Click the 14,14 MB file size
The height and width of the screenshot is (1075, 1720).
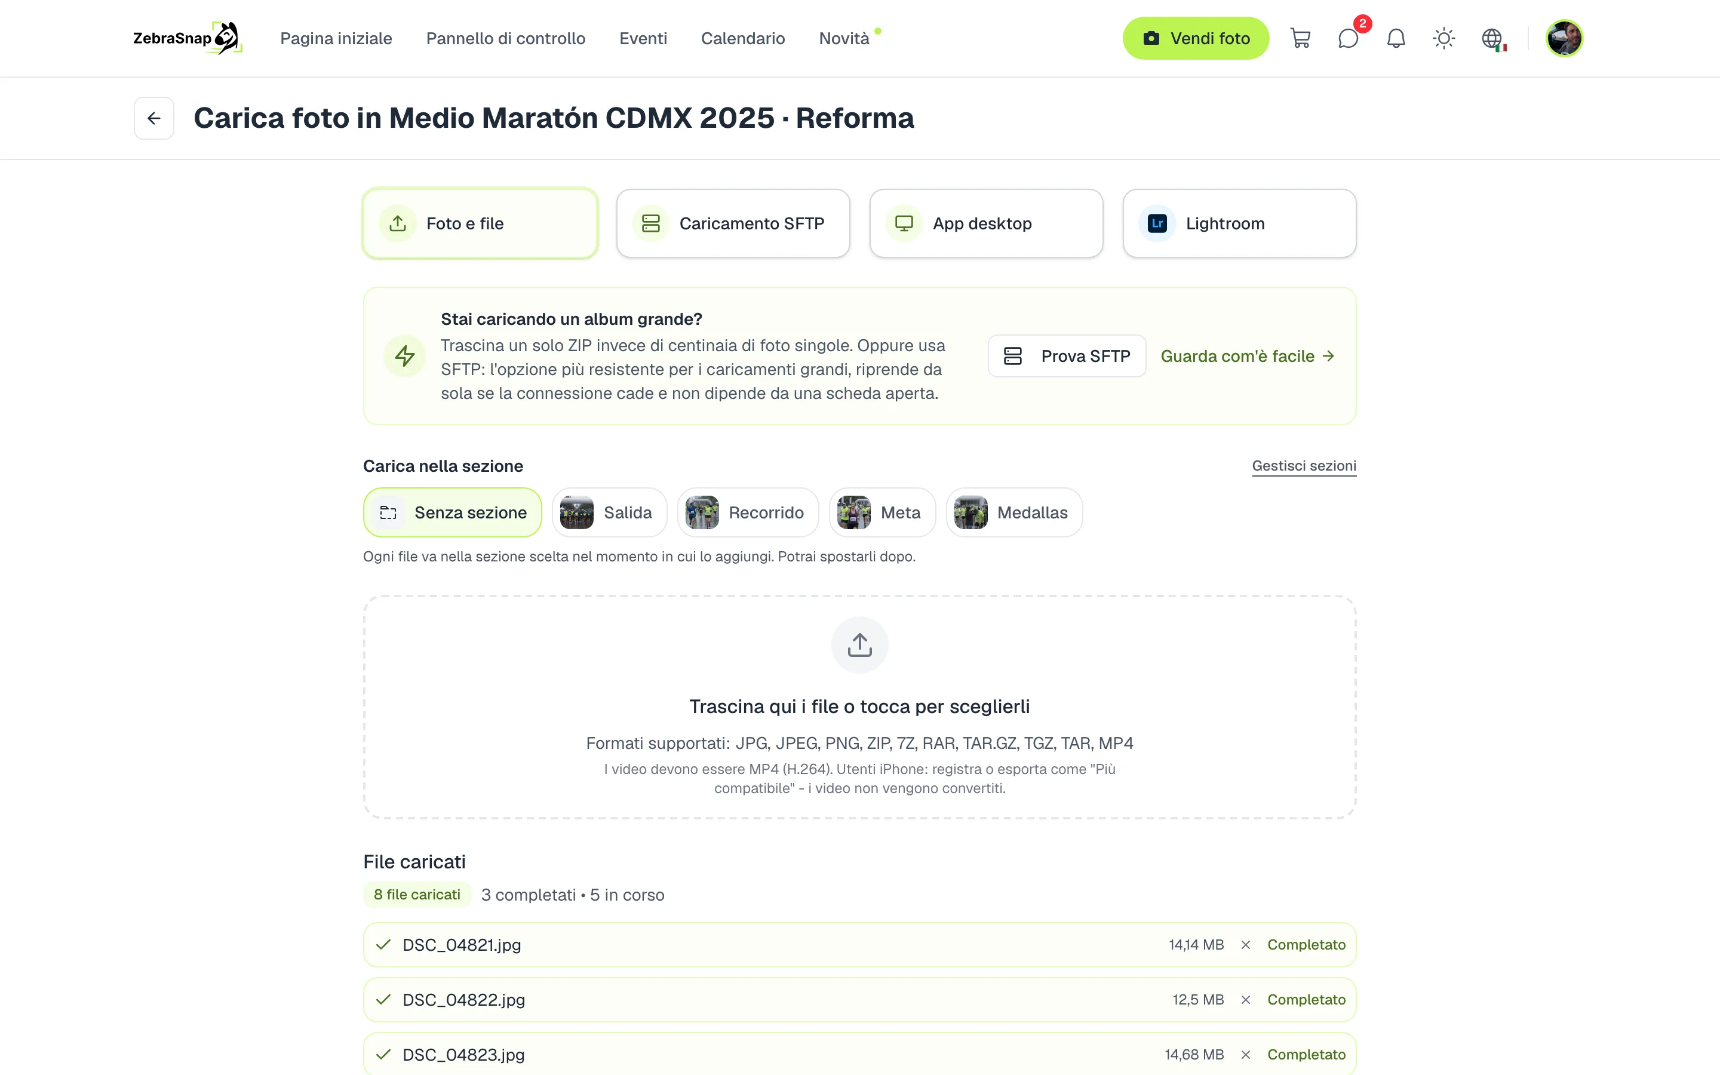[1196, 945]
